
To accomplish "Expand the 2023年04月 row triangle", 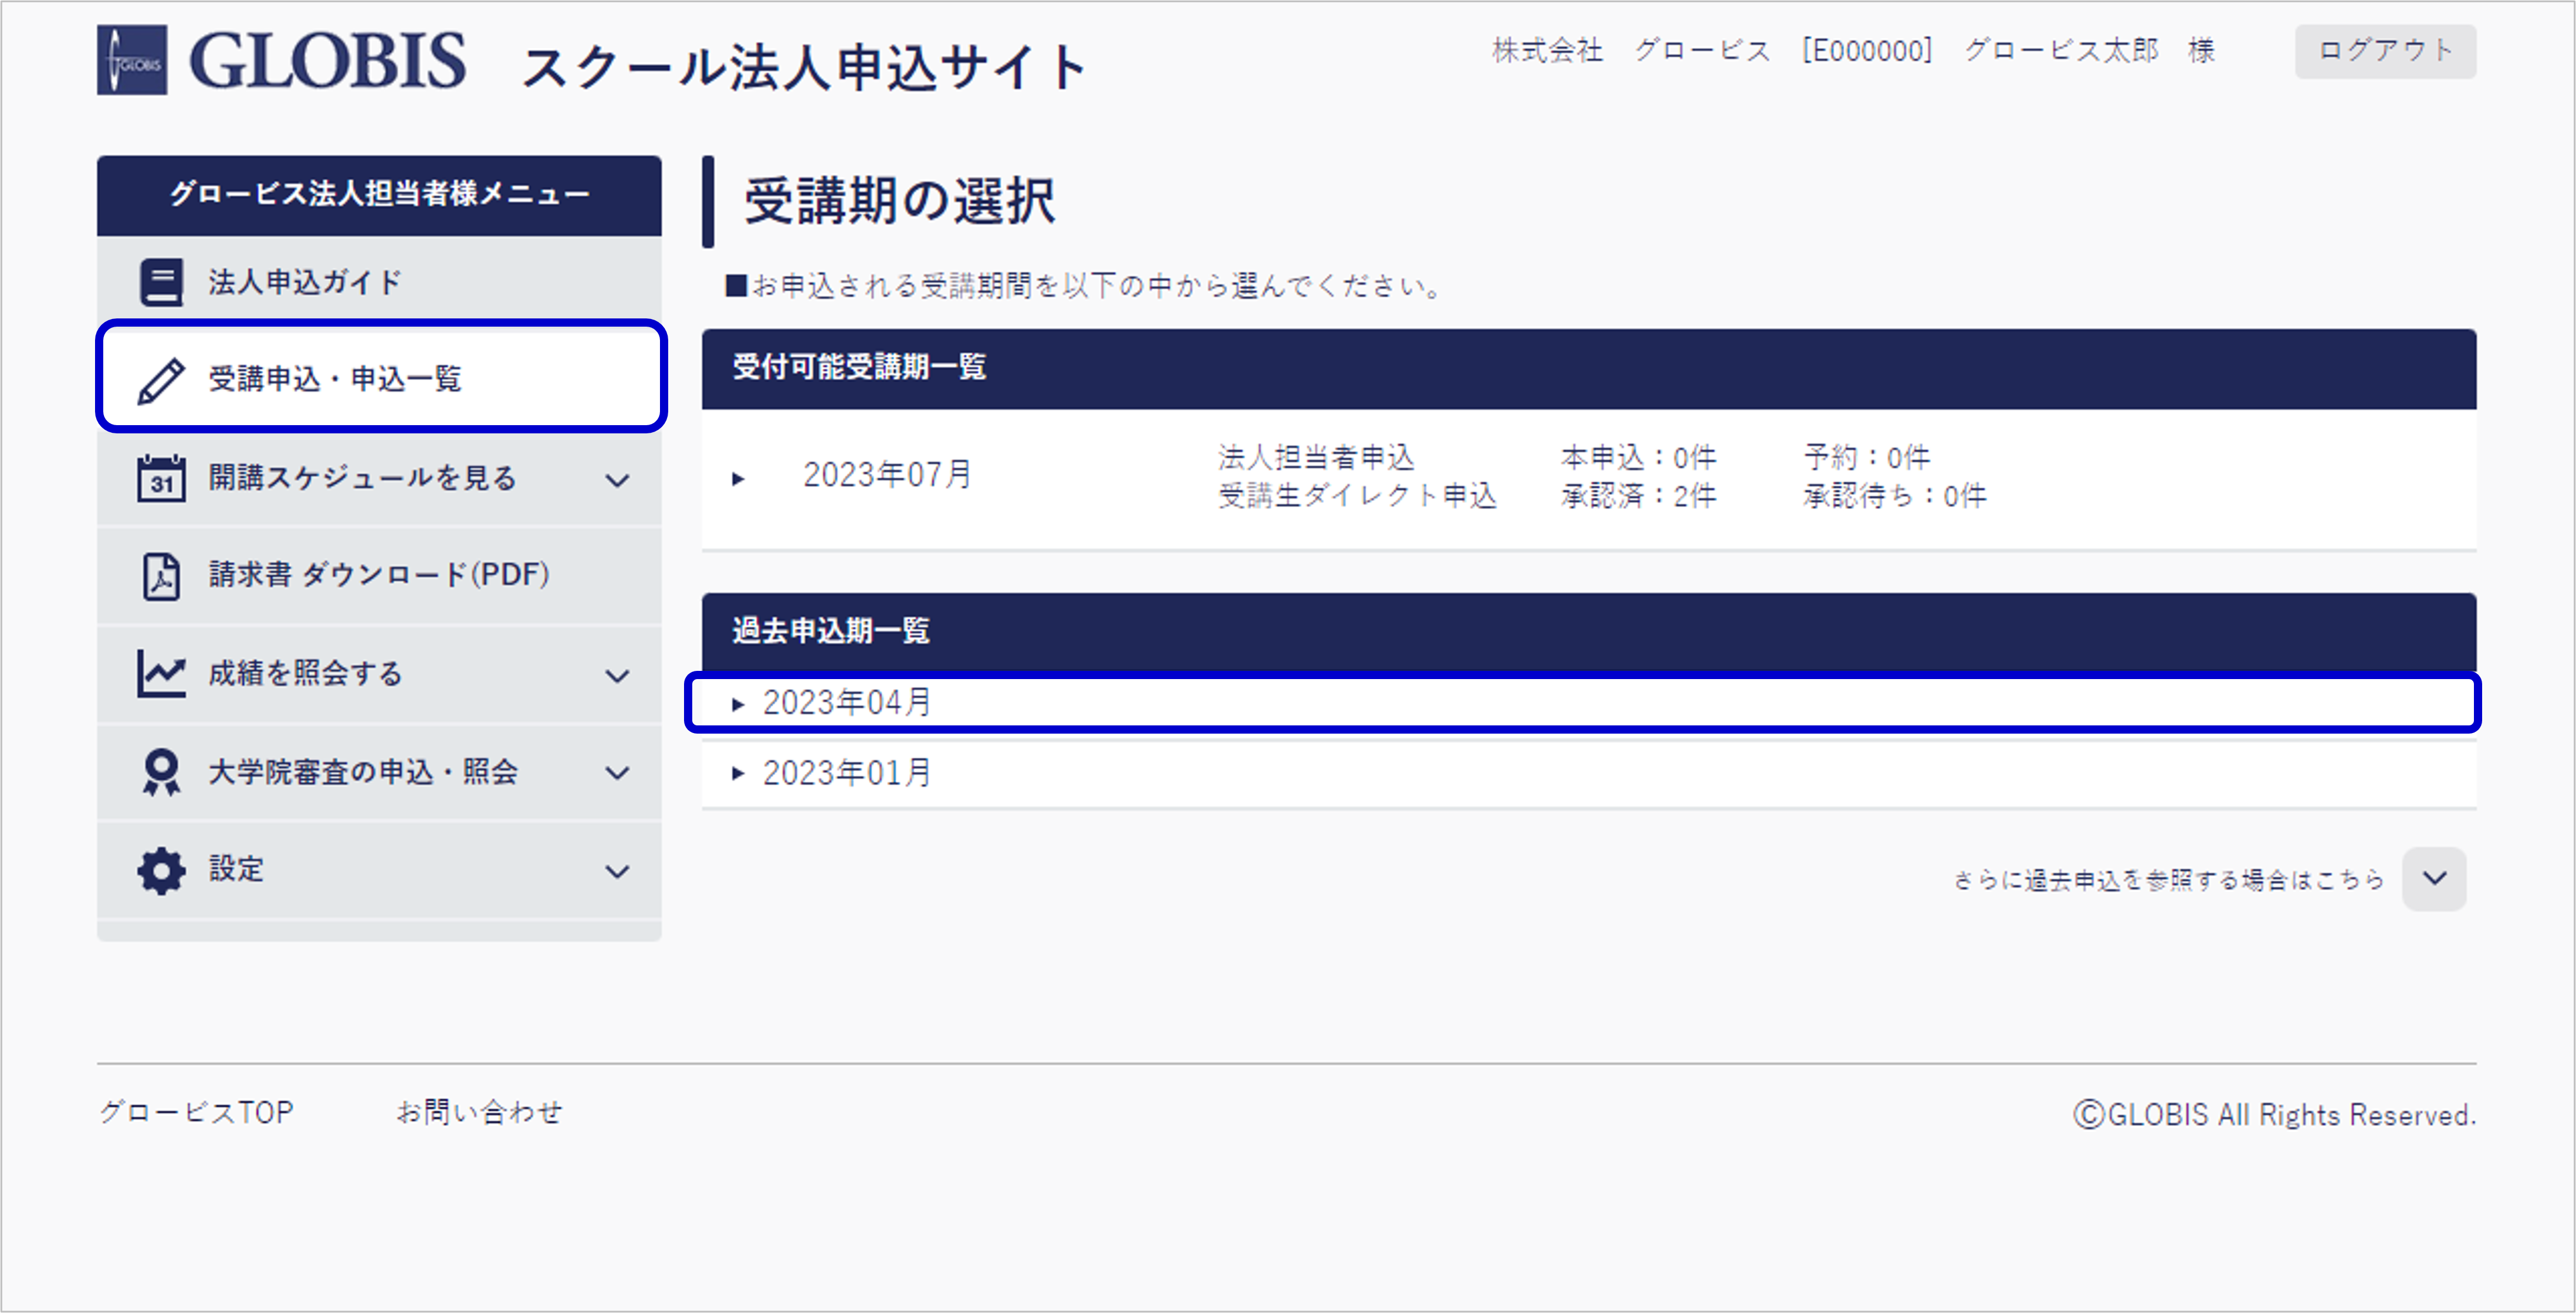I will click(738, 704).
